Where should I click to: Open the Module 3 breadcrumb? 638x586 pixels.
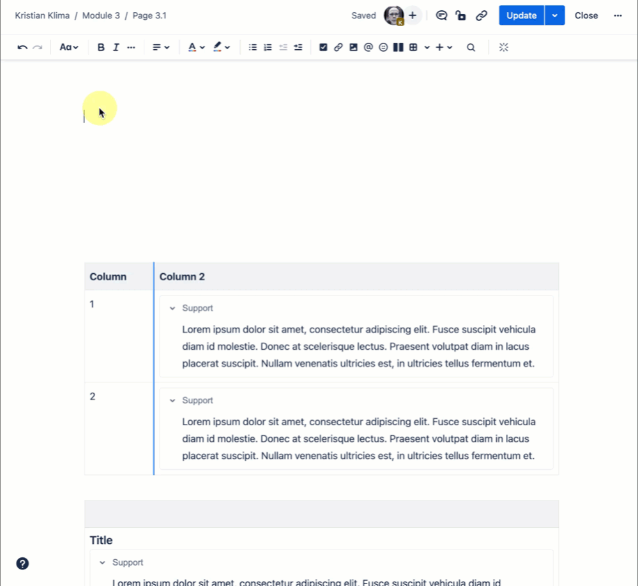tap(101, 15)
